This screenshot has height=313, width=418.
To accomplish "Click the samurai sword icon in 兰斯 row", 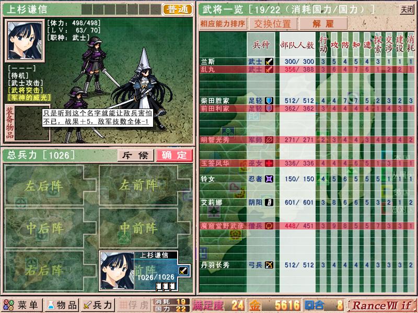I will [x=269, y=62].
